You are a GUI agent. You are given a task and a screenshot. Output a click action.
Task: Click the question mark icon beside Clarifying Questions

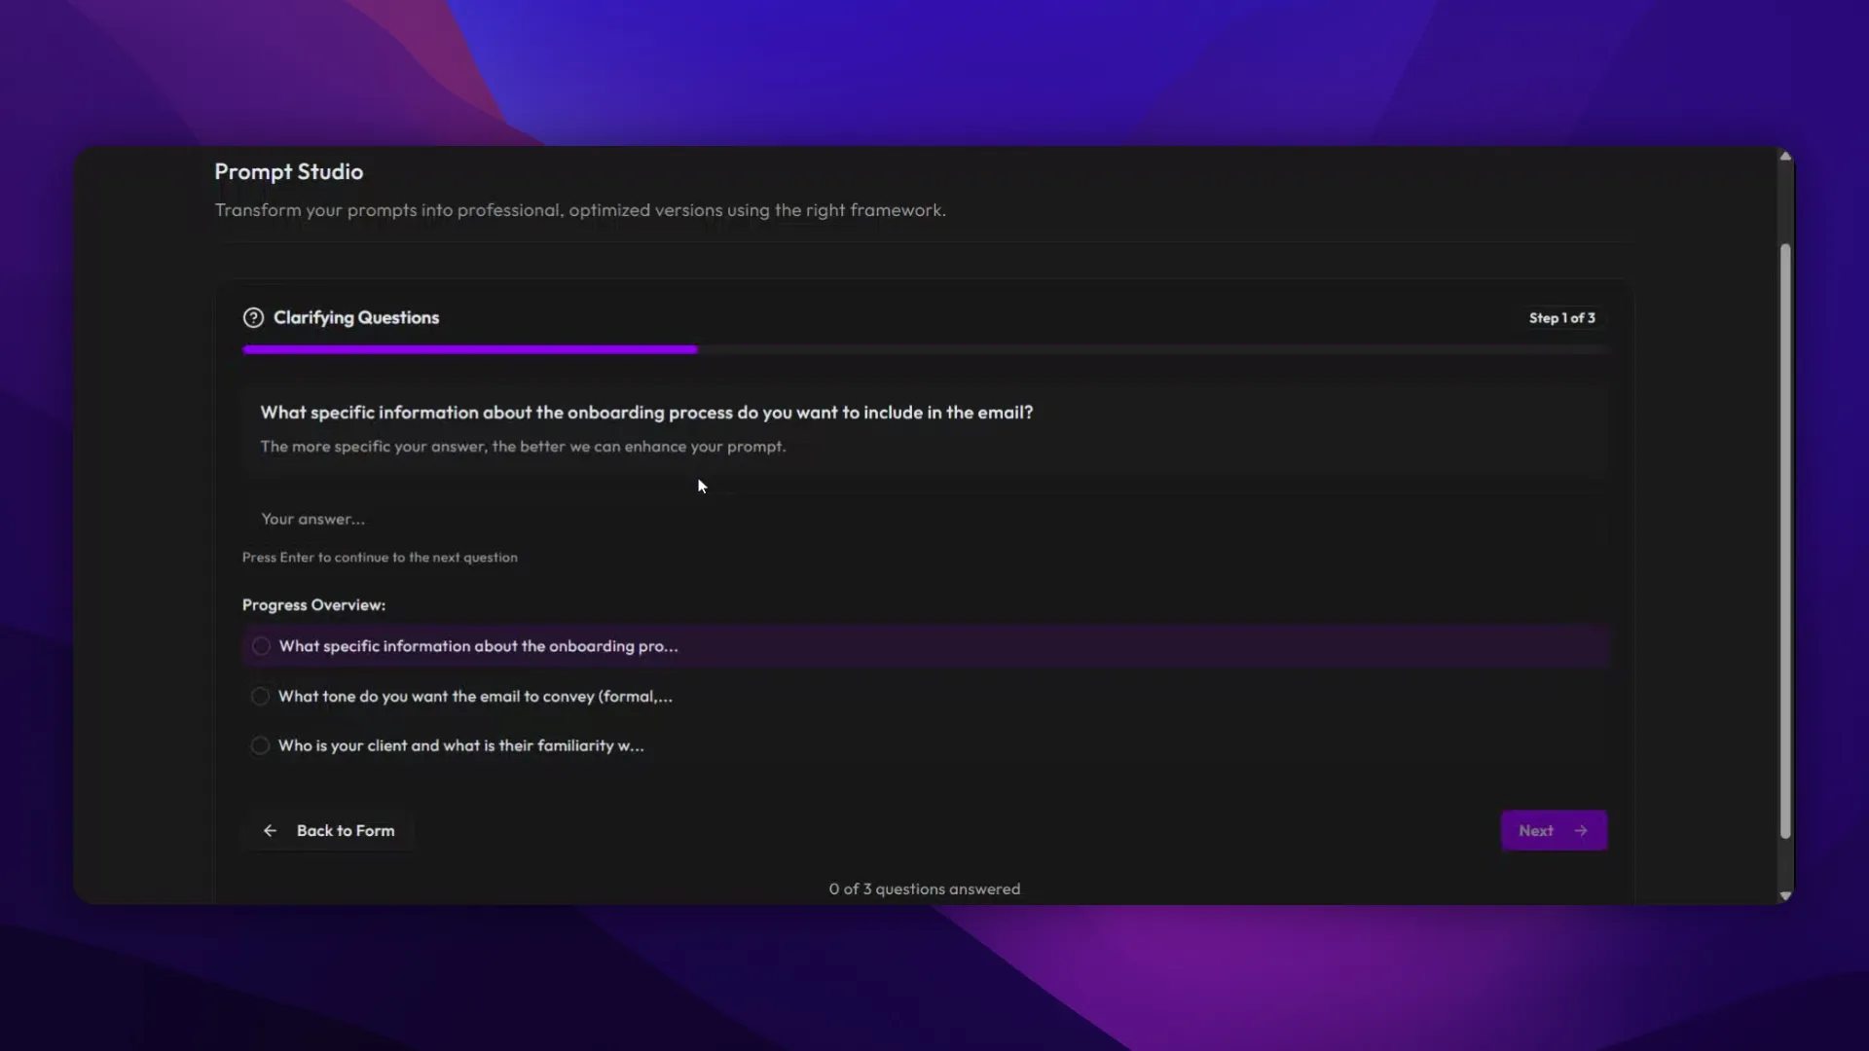tap(253, 318)
